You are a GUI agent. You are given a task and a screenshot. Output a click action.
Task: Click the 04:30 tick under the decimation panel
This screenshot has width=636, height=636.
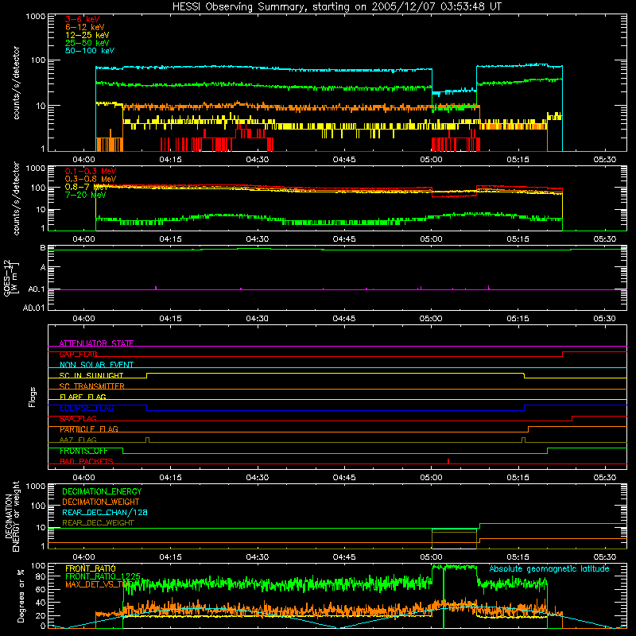coord(257,557)
